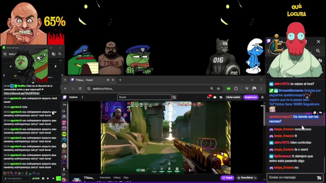The image size is (326, 183).
Task: Click the Twitch camera icon in left sidebar
Action: pos(64,111)
